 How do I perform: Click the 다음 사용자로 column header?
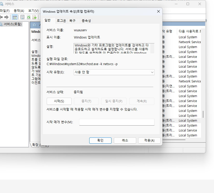click(190, 31)
